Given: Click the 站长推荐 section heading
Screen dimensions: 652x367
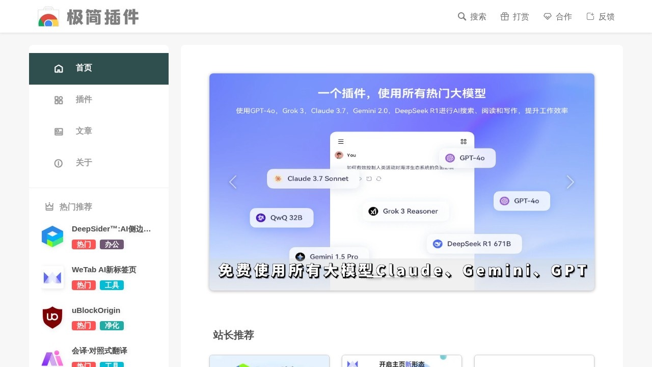Looking at the screenshot, I should pos(233,335).
